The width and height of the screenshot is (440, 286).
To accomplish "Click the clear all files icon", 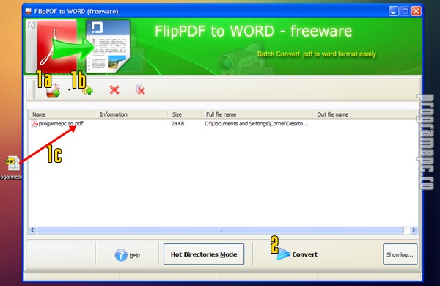I will tap(140, 90).
